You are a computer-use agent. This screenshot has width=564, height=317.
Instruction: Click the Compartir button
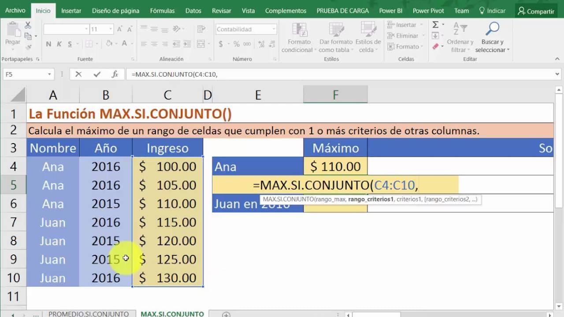coord(536,11)
